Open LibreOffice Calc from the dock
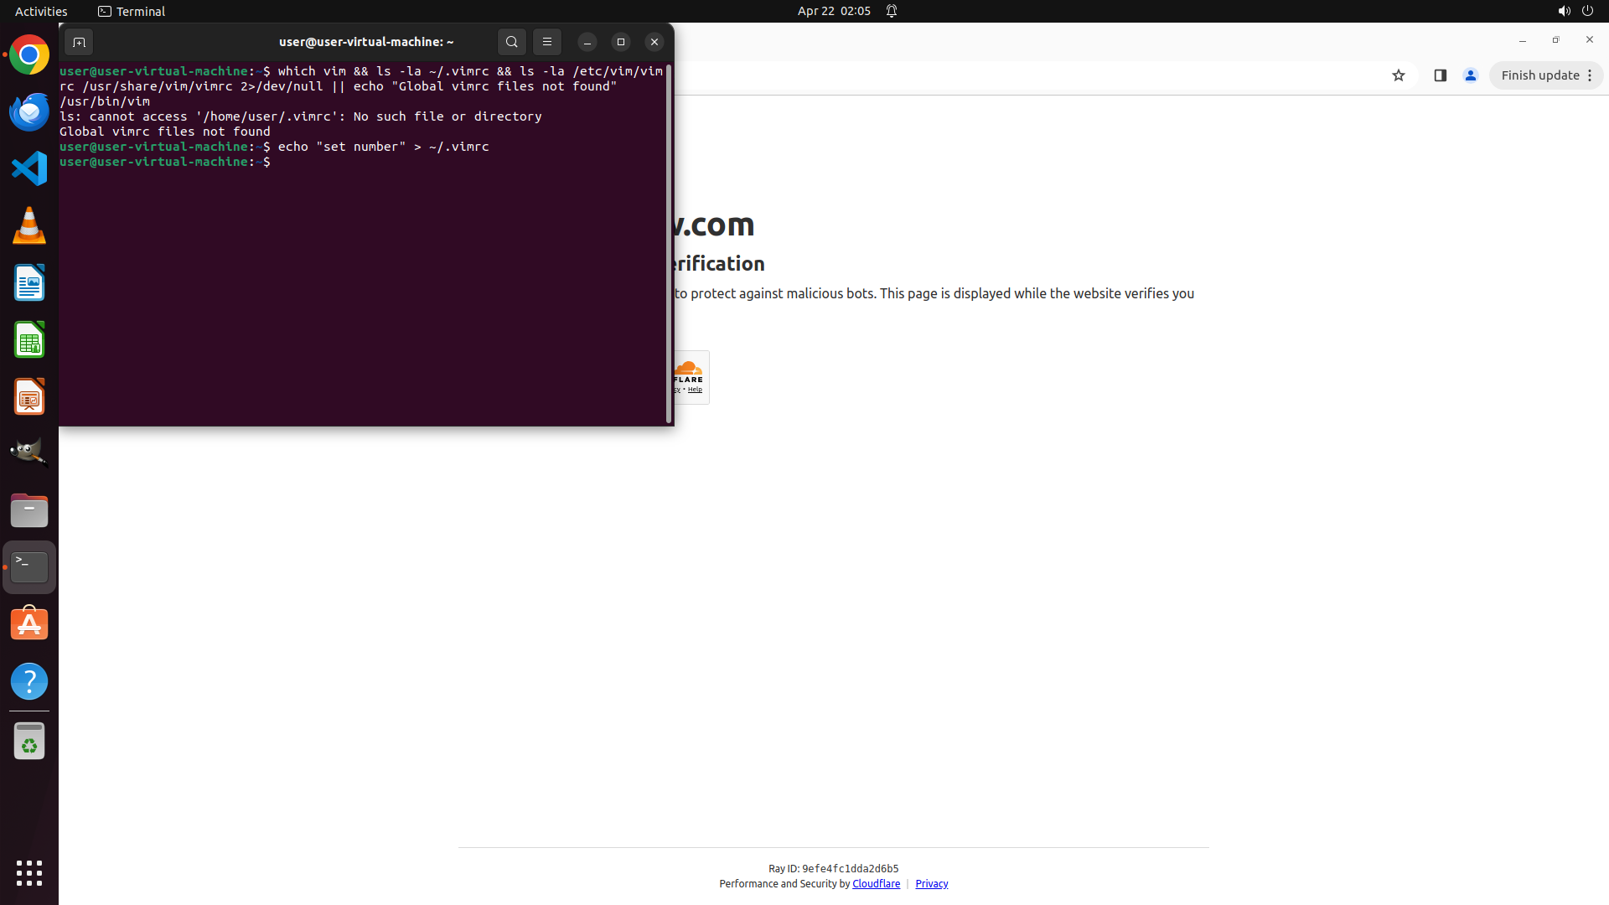The width and height of the screenshot is (1609, 905). pos(29,340)
